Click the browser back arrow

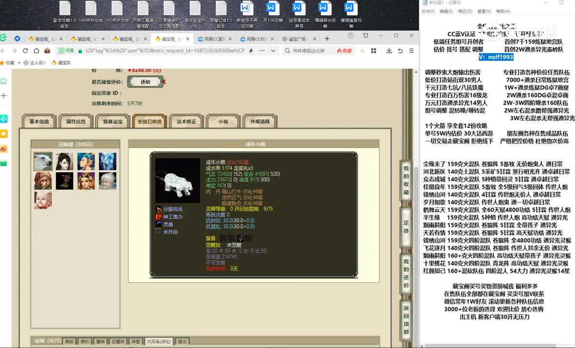click(3, 51)
